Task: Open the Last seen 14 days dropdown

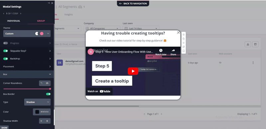Action: (x=141, y=29)
